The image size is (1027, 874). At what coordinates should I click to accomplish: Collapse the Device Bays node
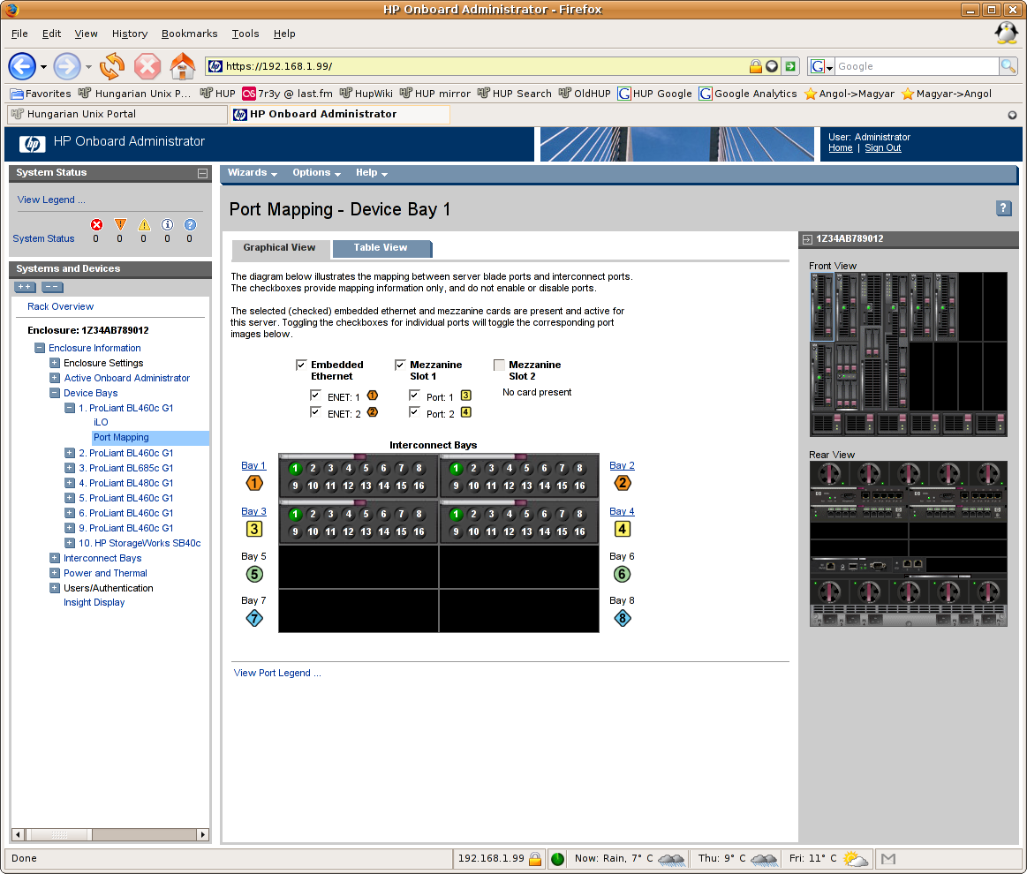pyautogui.click(x=55, y=393)
